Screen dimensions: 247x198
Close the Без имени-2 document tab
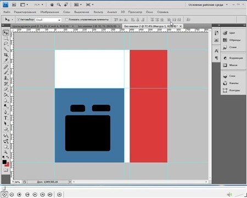click(x=181, y=26)
